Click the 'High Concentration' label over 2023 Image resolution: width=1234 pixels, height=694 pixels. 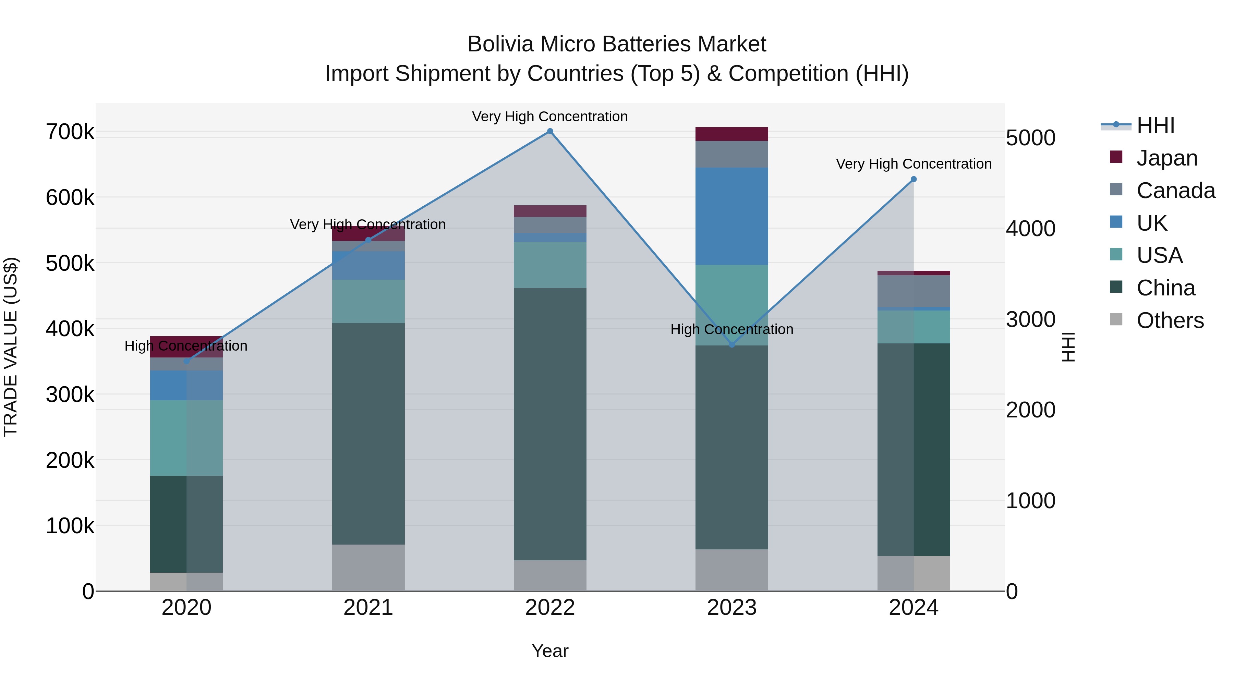tap(732, 329)
